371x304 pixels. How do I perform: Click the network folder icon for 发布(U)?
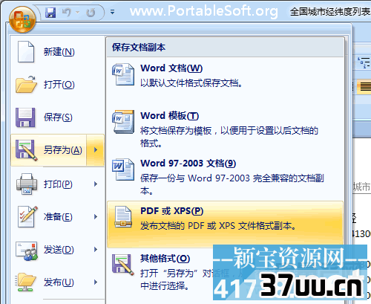click(x=25, y=282)
